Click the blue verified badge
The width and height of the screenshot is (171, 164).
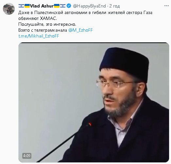69,6
